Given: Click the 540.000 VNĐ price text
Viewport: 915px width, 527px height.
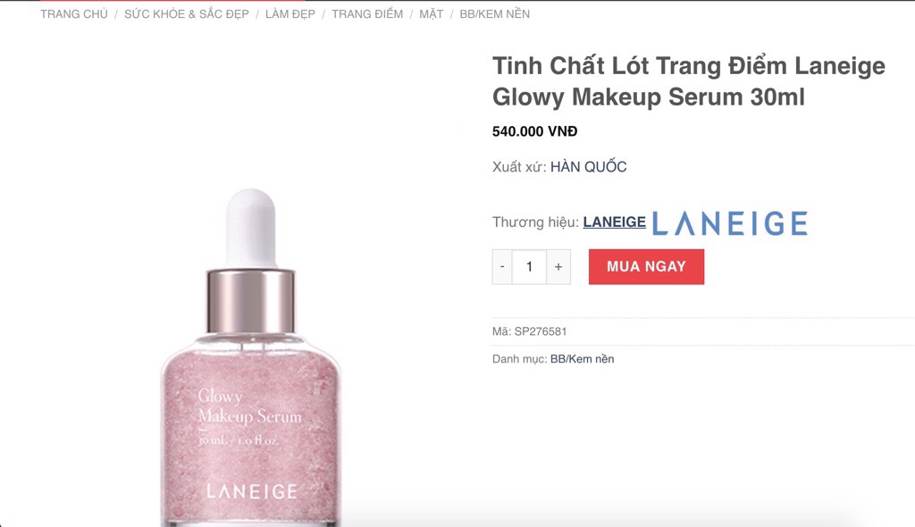Looking at the screenshot, I should [534, 131].
